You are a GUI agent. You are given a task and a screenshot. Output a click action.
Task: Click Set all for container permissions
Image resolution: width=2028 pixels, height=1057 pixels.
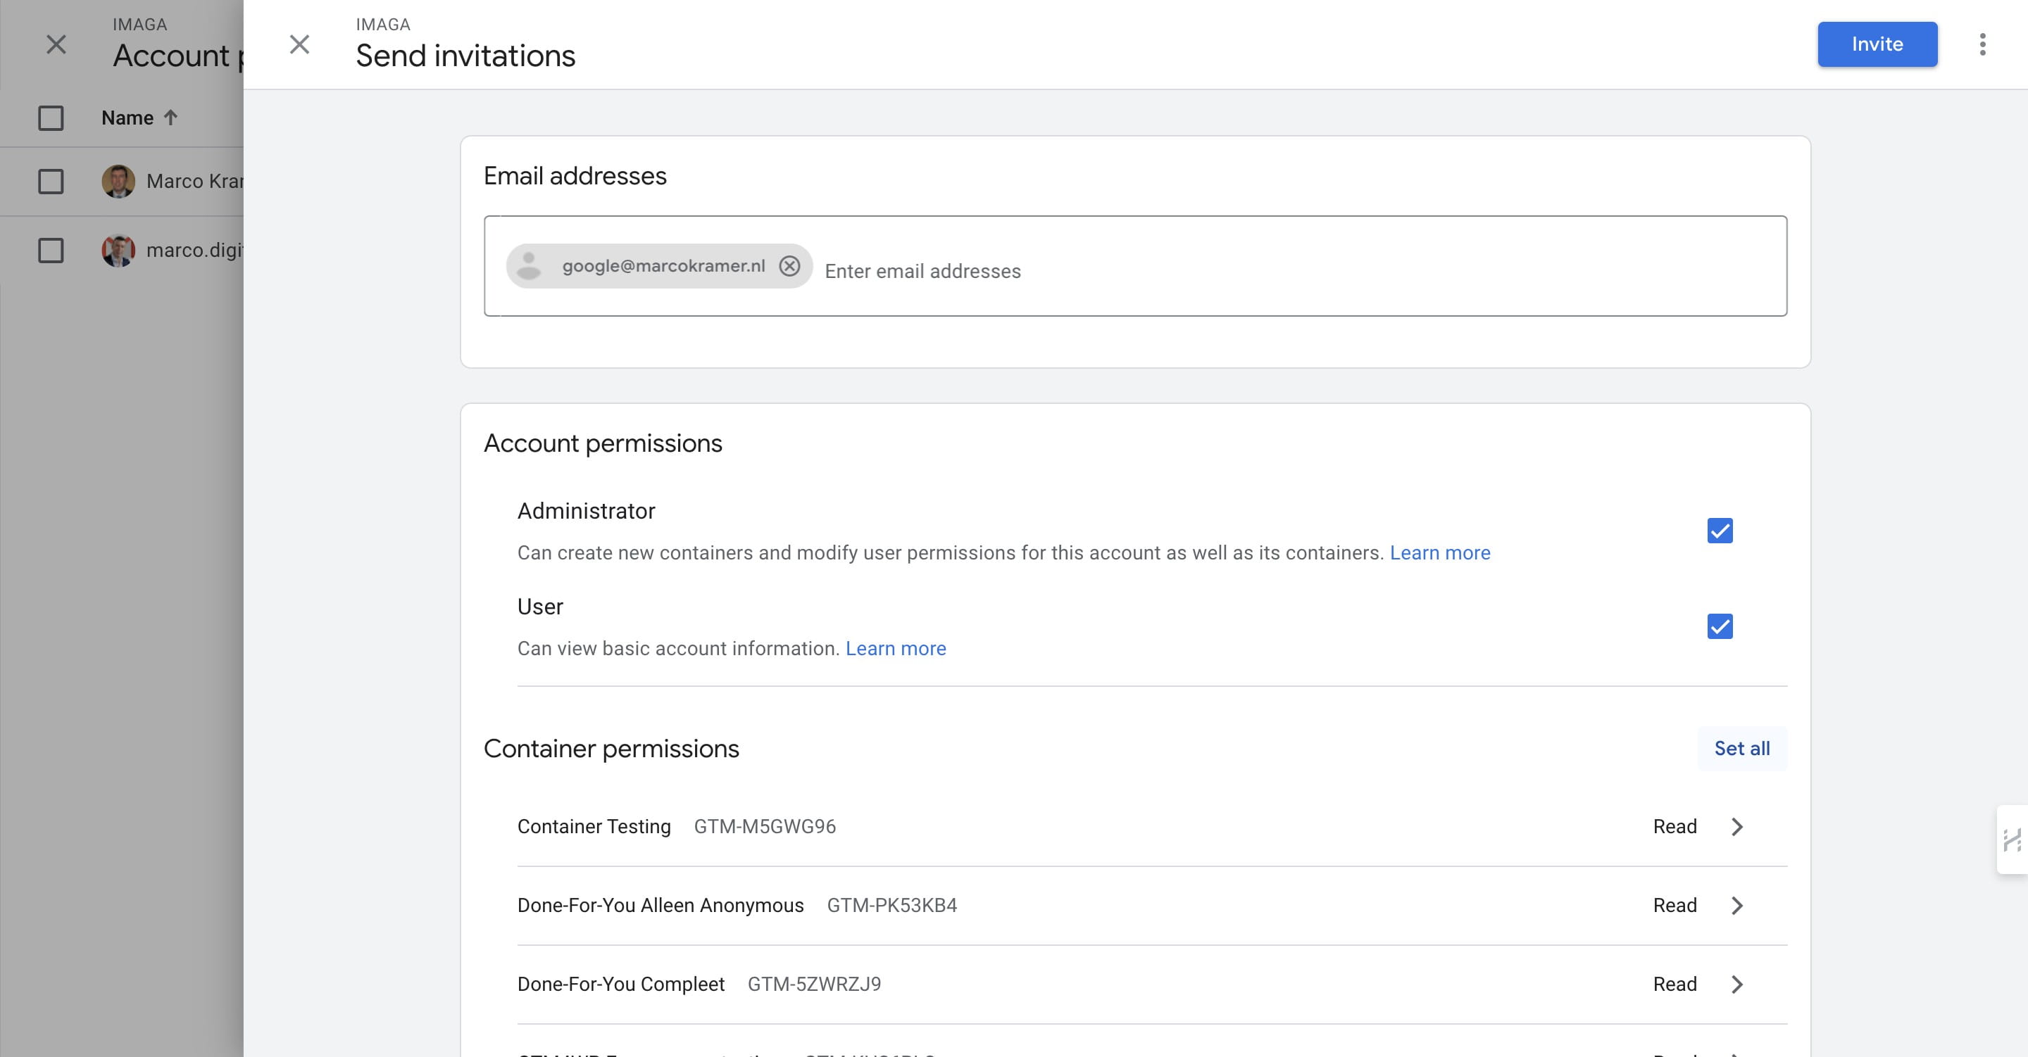[1741, 749]
